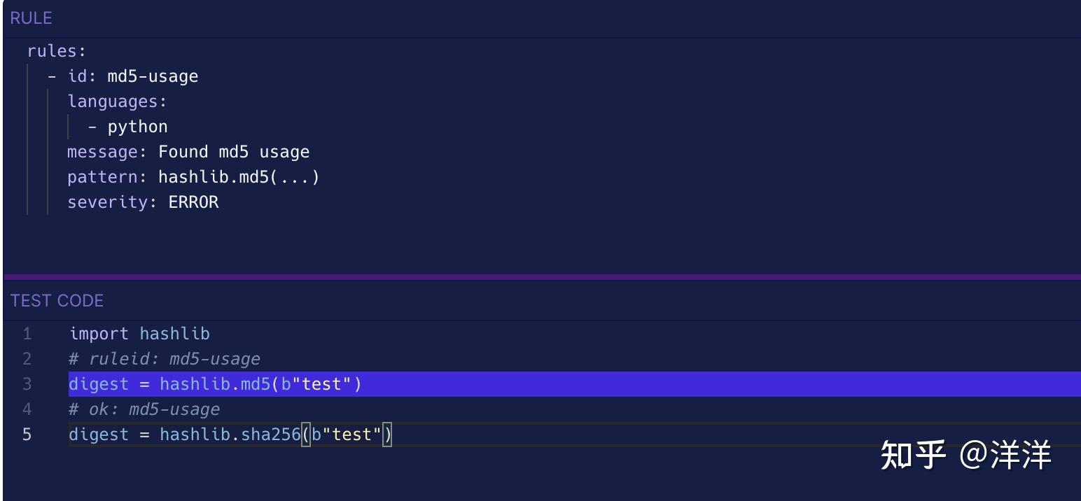This screenshot has width=1081, height=501.
Task: Click line number 5 in test code
Action: click(x=27, y=435)
